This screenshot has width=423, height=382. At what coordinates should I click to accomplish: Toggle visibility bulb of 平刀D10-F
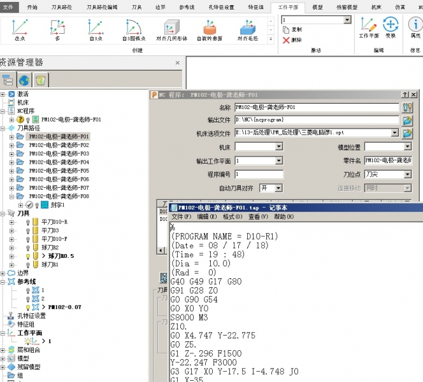28,239
